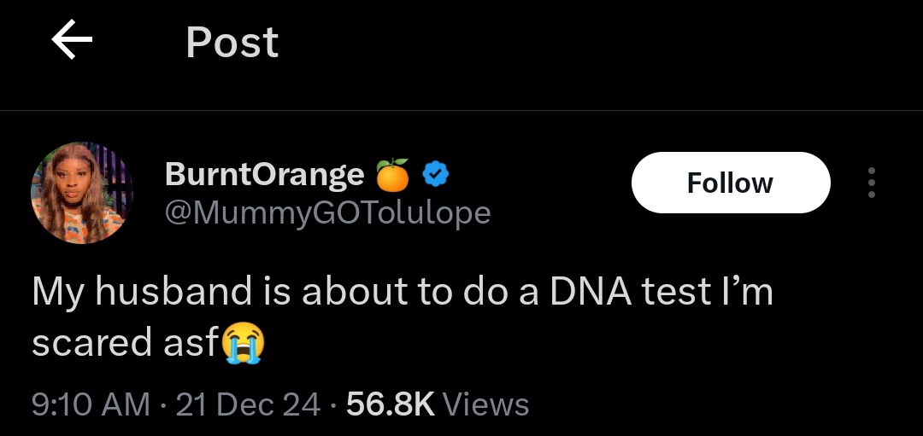
Task: Tap the words "scared asf" in the post
Action: point(125,343)
